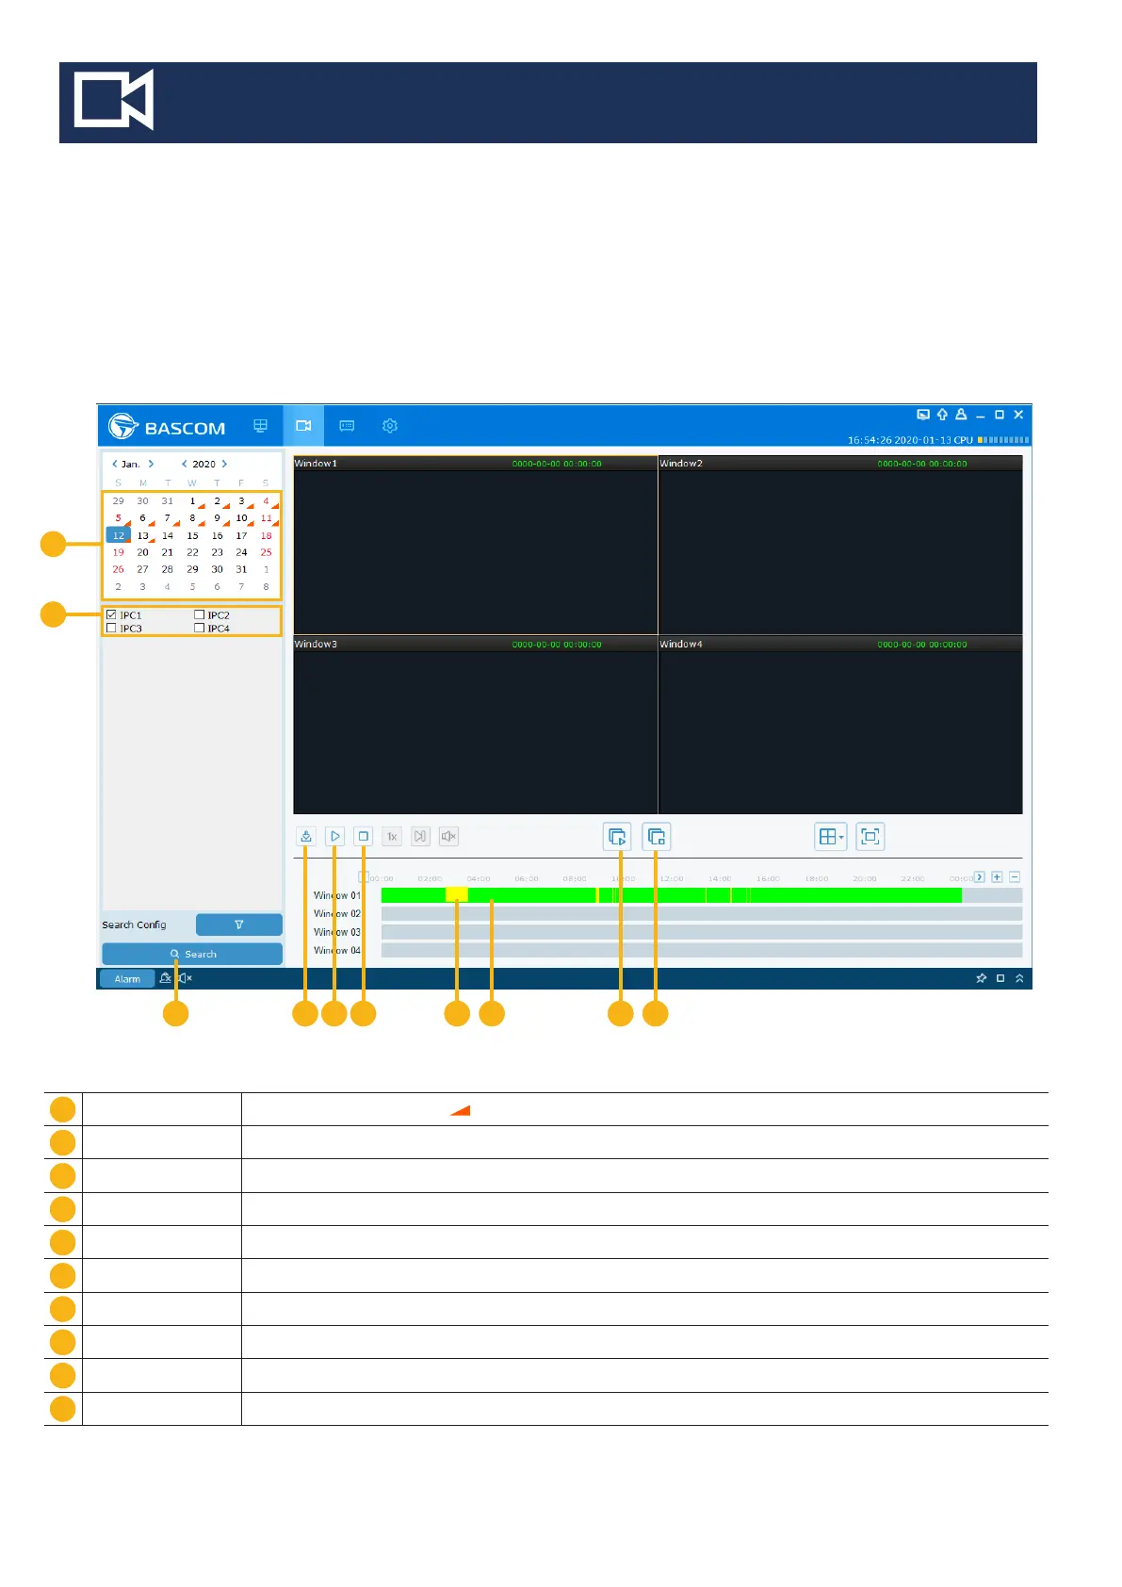1122x1587 pixels.
Task: Click the alarm bell mute icon
Action: tap(166, 978)
